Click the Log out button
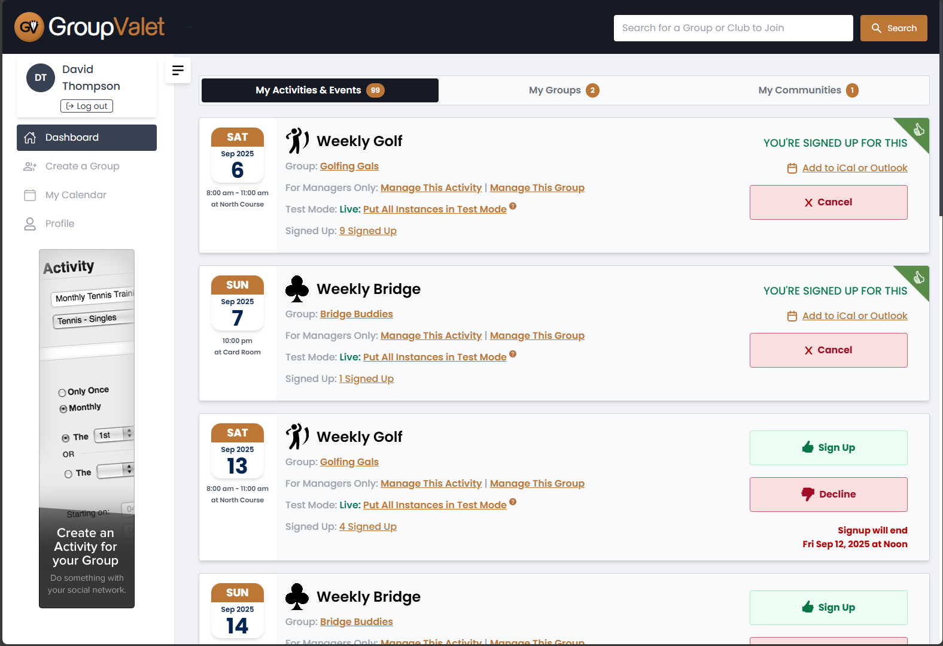 coord(87,106)
